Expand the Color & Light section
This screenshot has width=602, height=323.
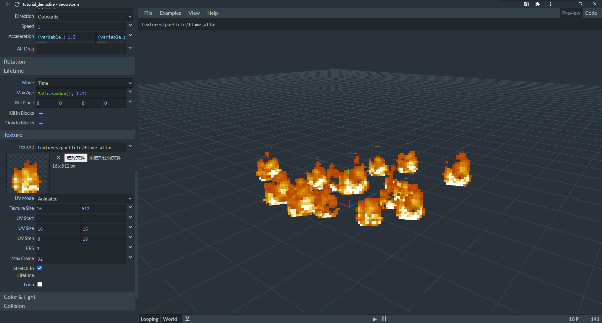[67, 297]
